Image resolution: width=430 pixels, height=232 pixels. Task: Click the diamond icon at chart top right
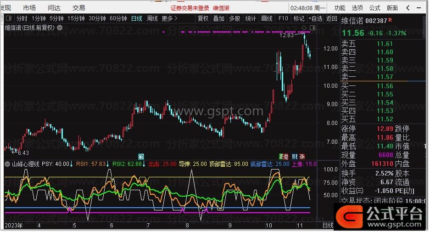tap(304, 28)
